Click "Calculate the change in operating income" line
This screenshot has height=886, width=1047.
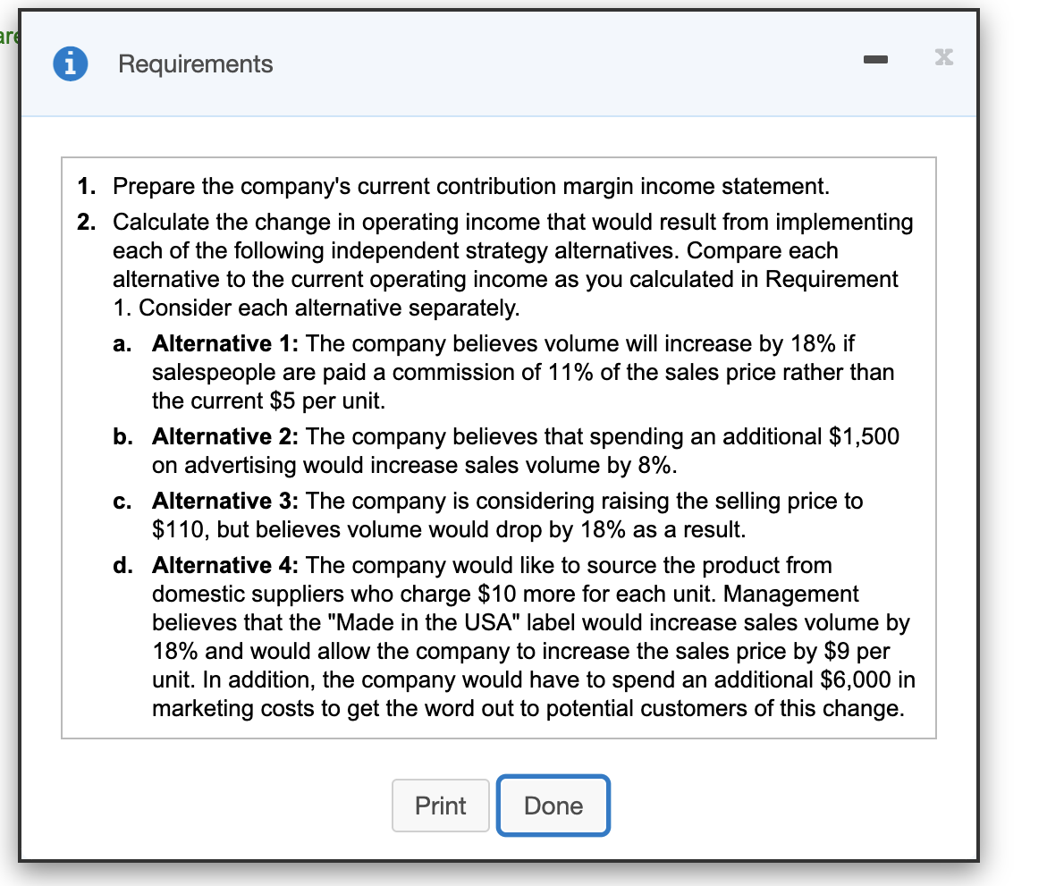coord(513,222)
